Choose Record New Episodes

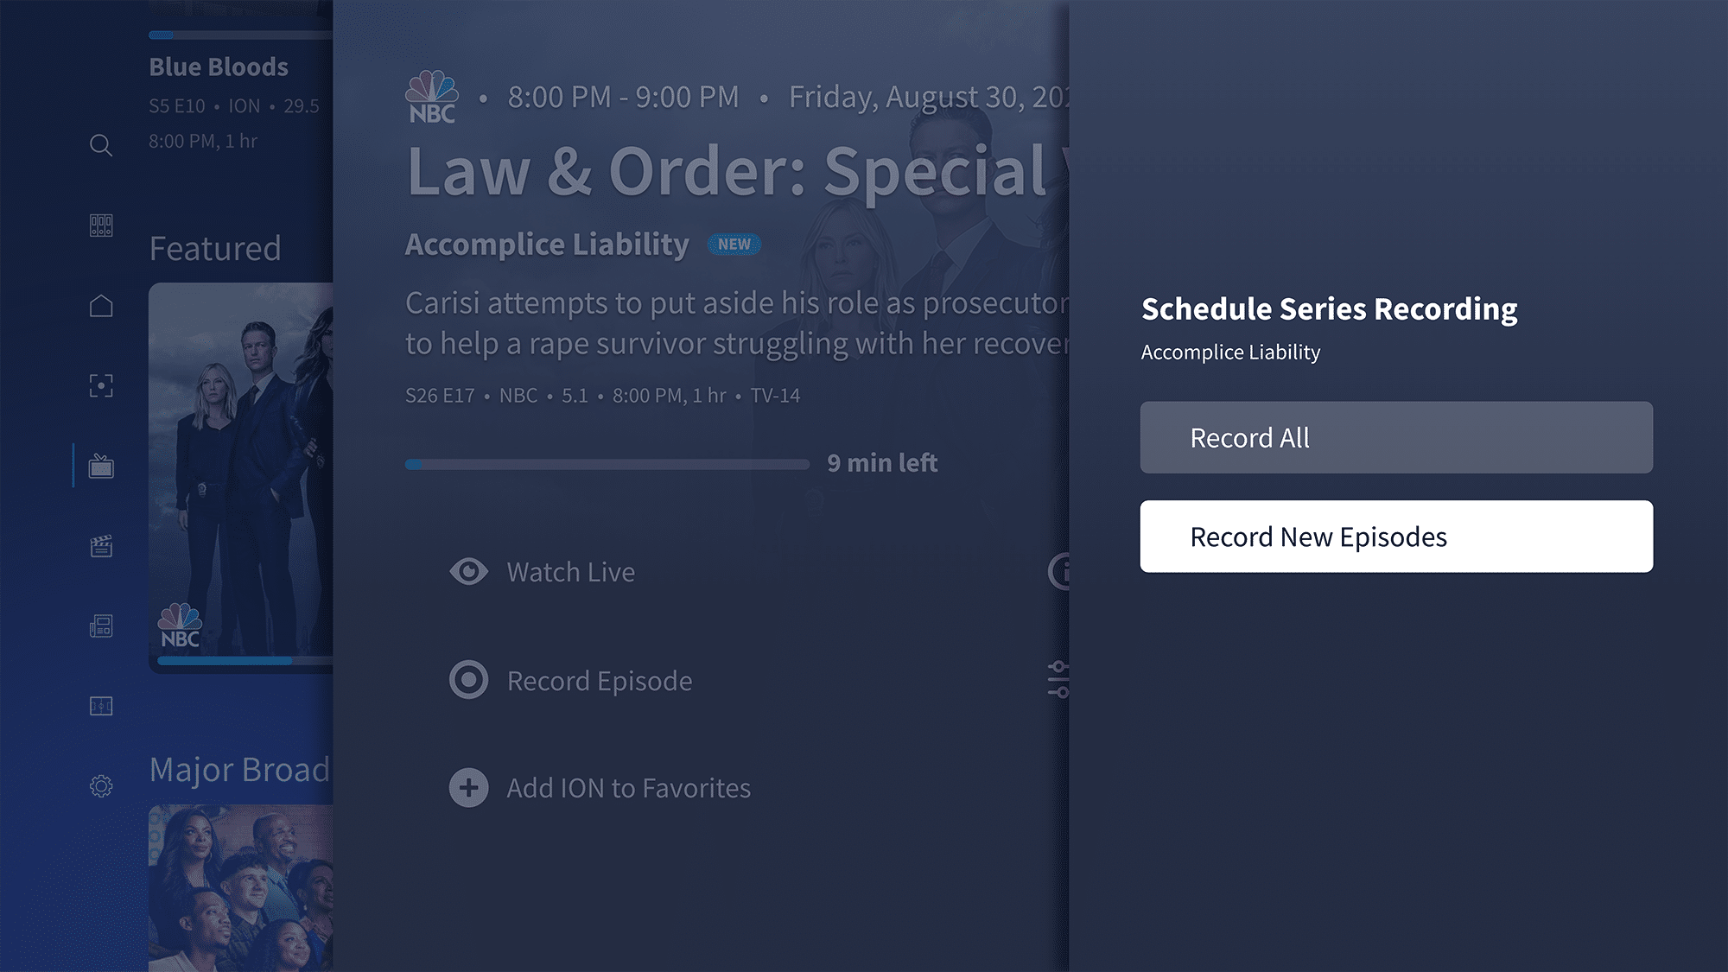[x=1395, y=537]
